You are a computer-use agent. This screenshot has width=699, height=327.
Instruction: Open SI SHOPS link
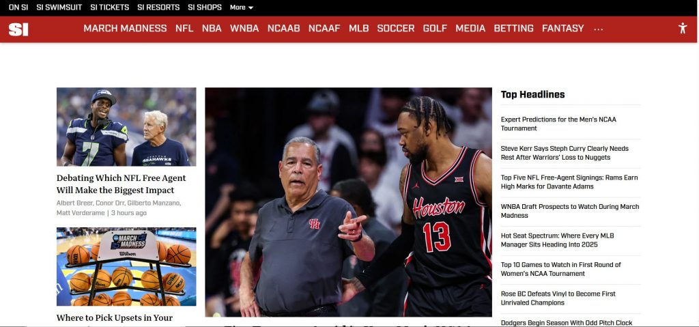click(x=205, y=7)
